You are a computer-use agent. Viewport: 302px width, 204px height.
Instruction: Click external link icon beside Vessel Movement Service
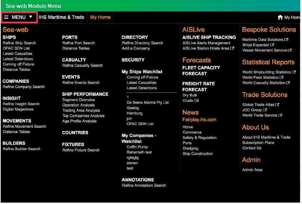290,50
